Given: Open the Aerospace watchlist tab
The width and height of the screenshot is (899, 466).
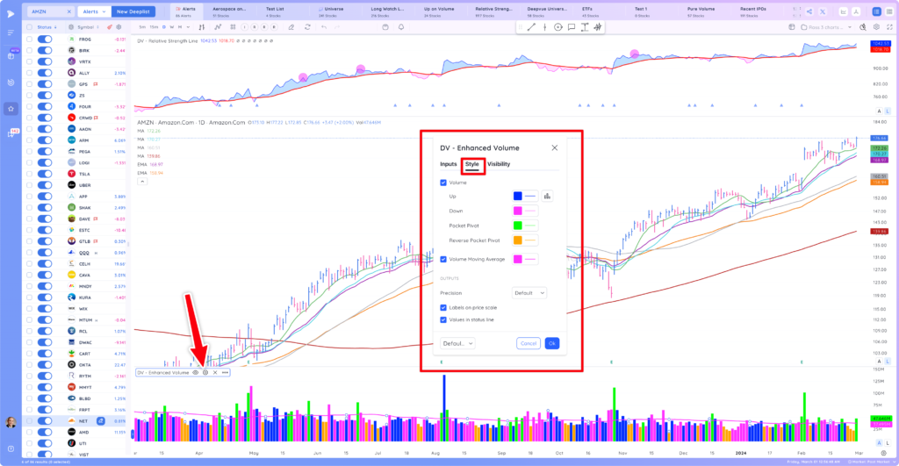Looking at the screenshot, I should 229,11.
